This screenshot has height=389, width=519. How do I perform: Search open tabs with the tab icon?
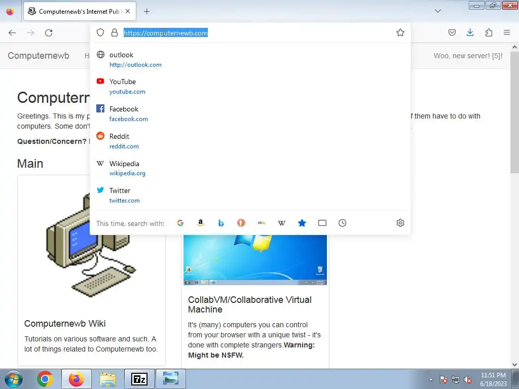[x=322, y=223]
